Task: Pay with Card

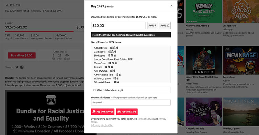Action: [x=127, y=112]
